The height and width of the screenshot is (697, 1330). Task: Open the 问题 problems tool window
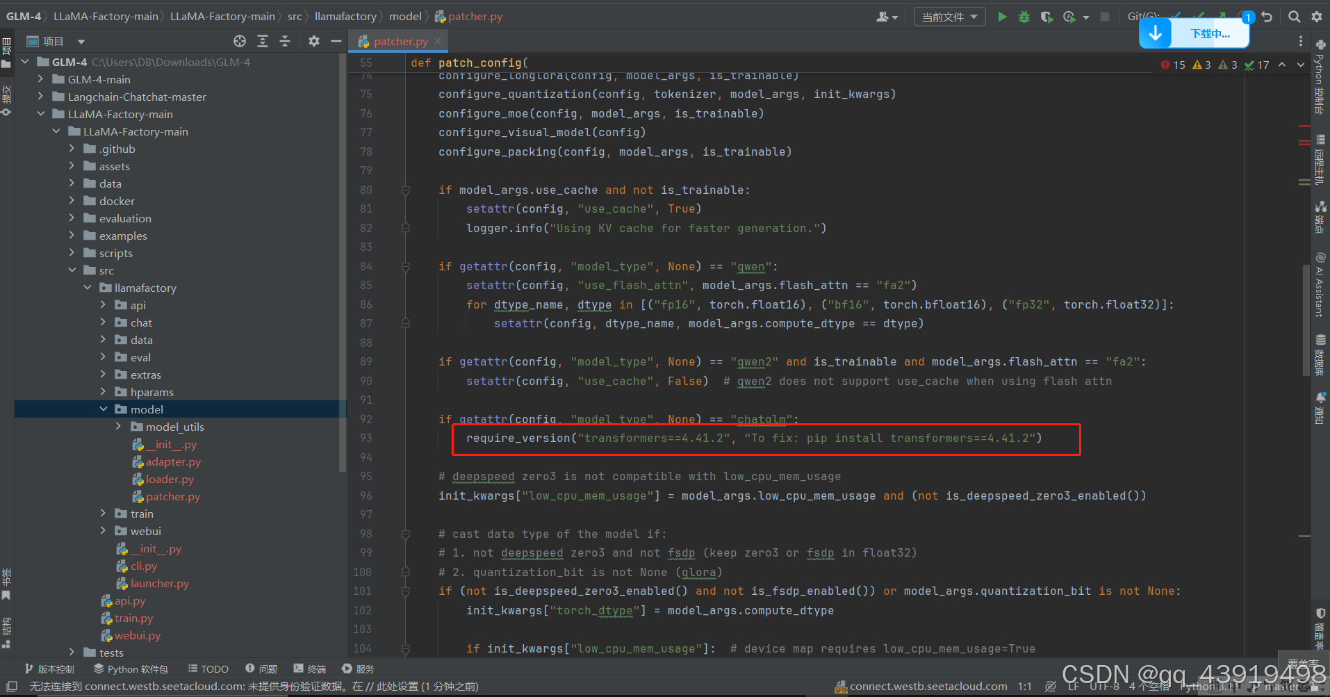coord(261,669)
